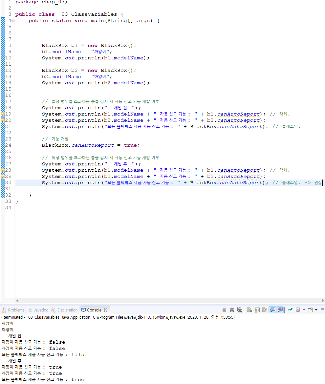
Task: Open the Open Console dropdown arrow
Action: pyautogui.click(x=316, y=310)
